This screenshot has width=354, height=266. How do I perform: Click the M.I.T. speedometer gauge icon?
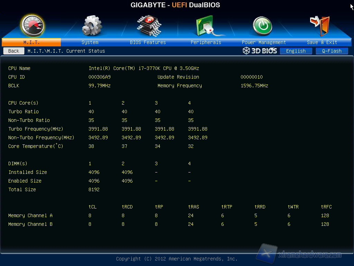(x=32, y=25)
